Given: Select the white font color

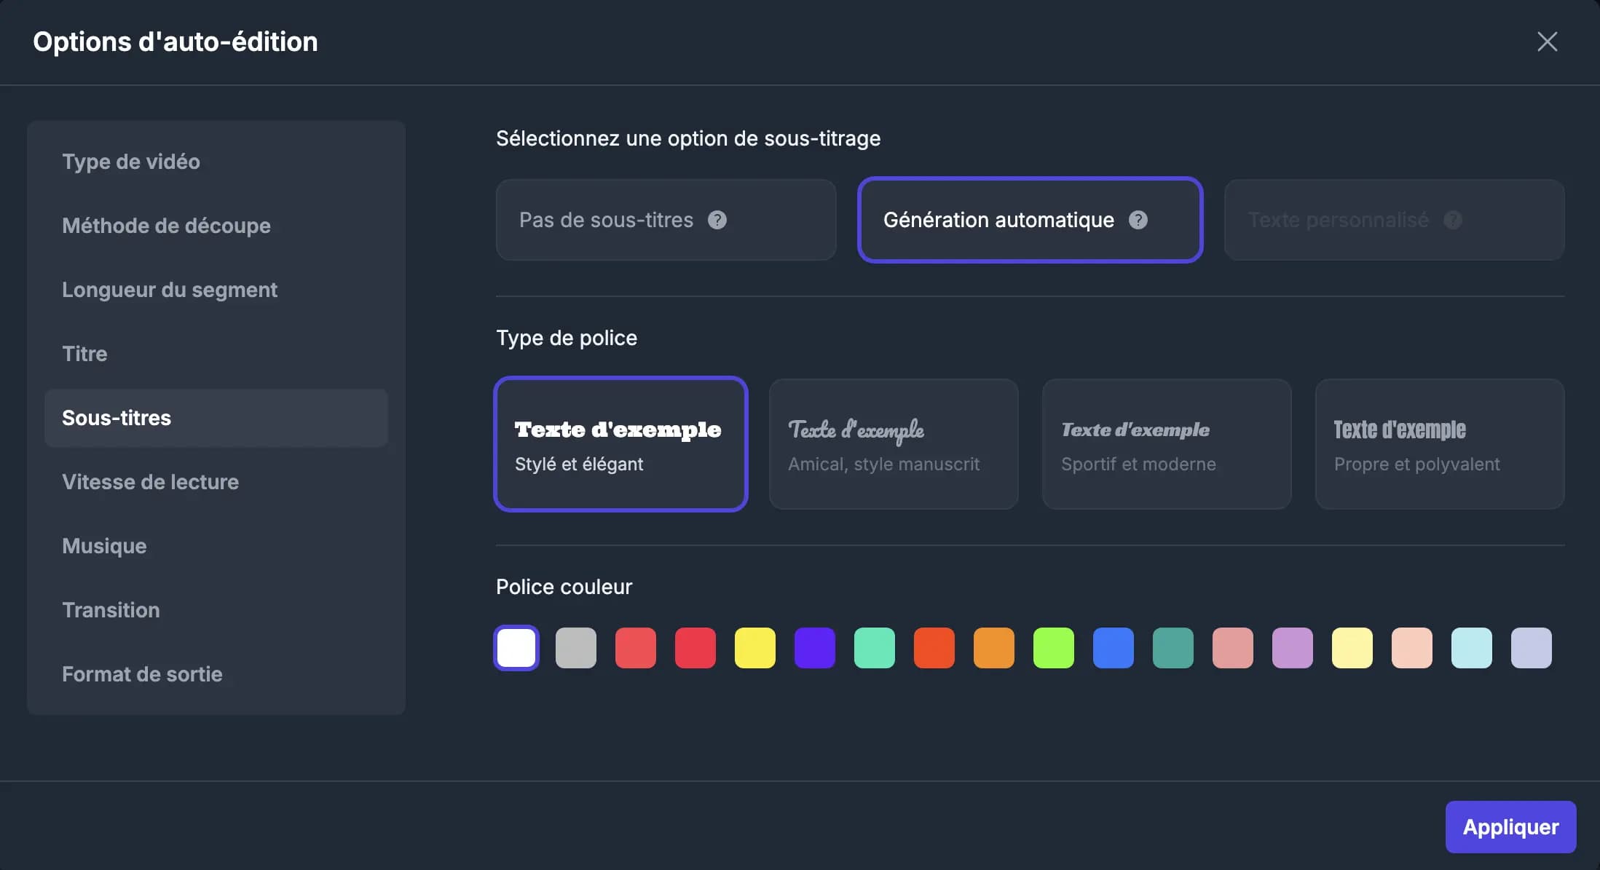Looking at the screenshot, I should (x=516, y=647).
